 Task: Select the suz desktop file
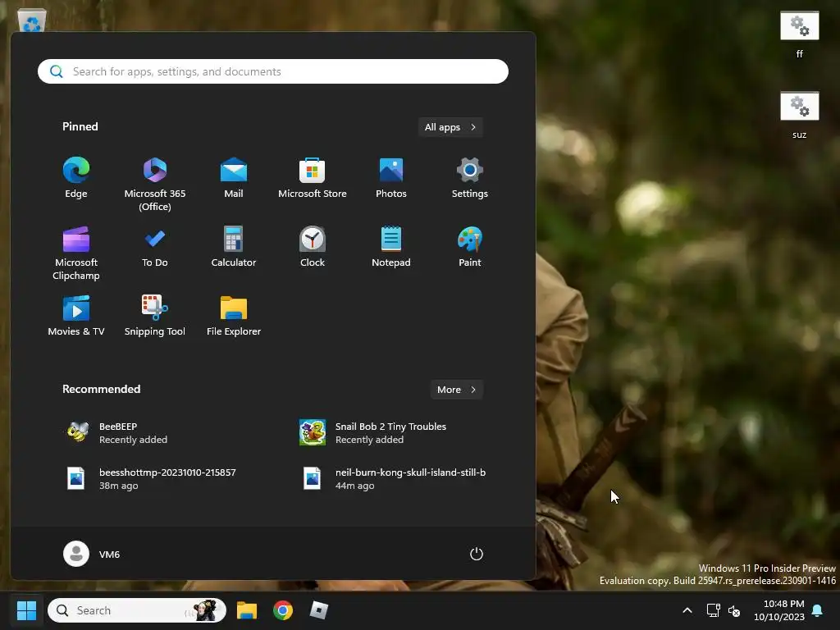click(x=799, y=116)
